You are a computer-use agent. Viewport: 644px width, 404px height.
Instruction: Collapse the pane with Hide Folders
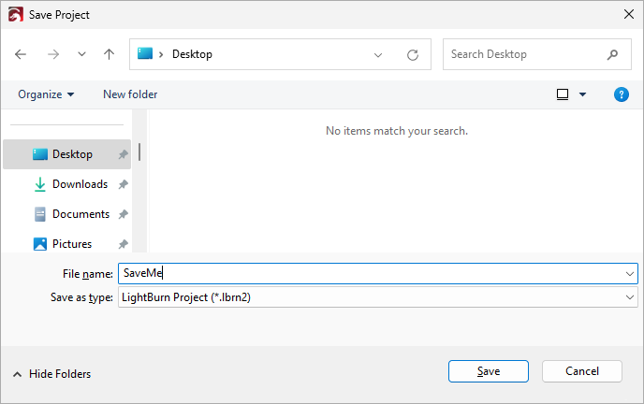point(51,374)
